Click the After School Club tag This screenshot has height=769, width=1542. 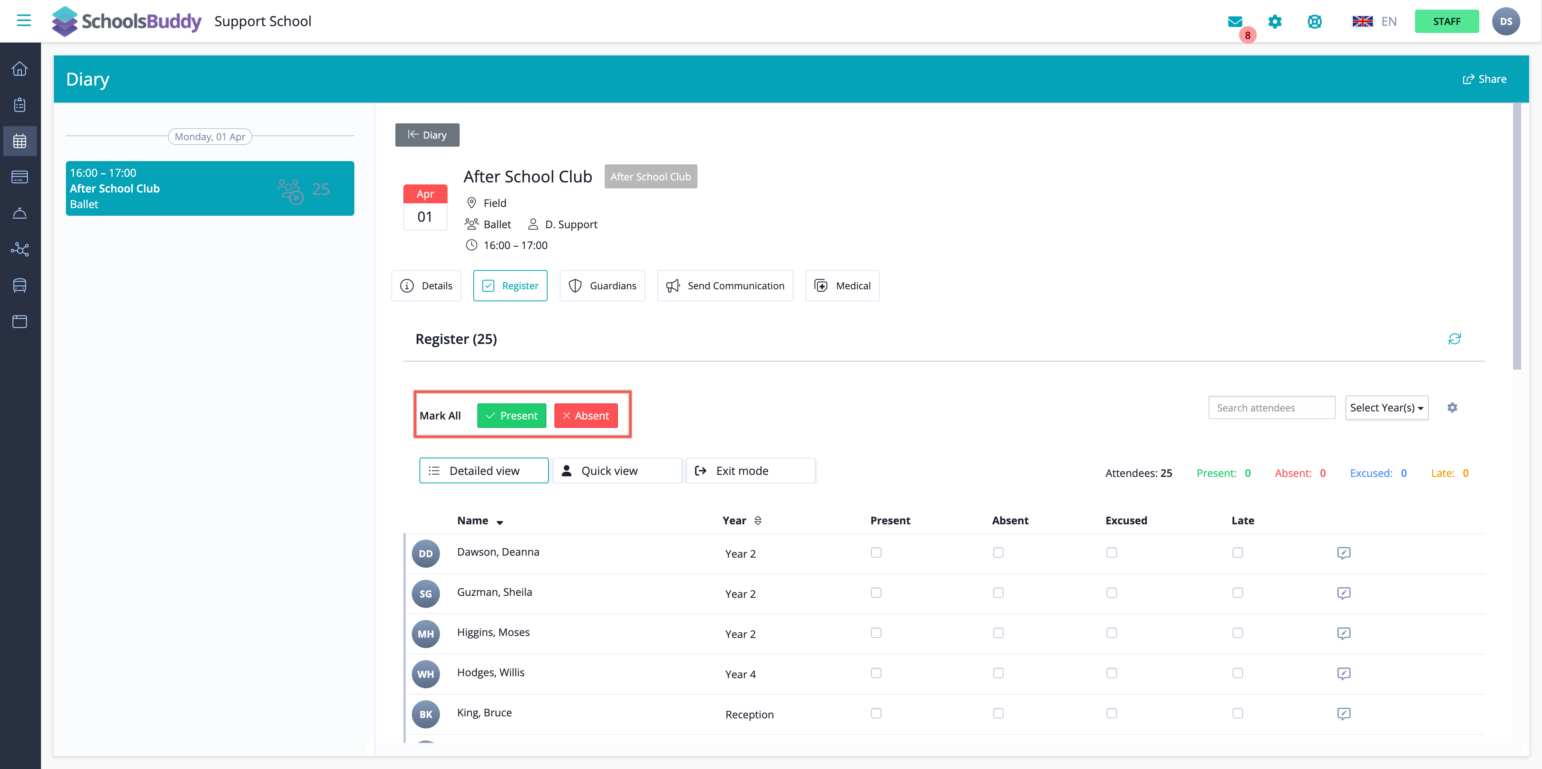tap(651, 176)
